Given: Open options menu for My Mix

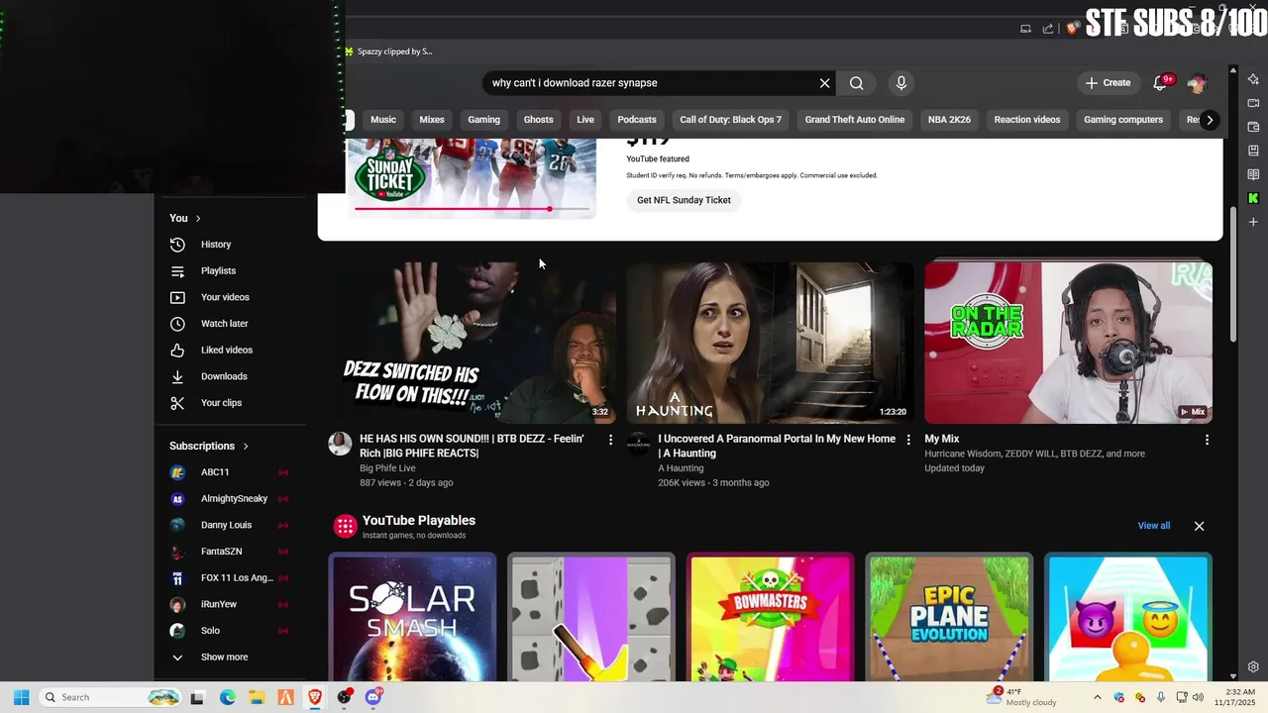Looking at the screenshot, I should point(1207,440).
